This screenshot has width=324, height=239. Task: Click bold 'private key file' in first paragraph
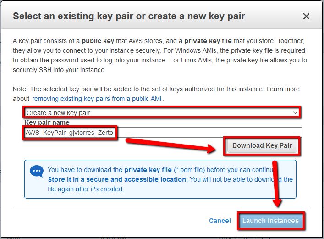(x=208, y=41)
